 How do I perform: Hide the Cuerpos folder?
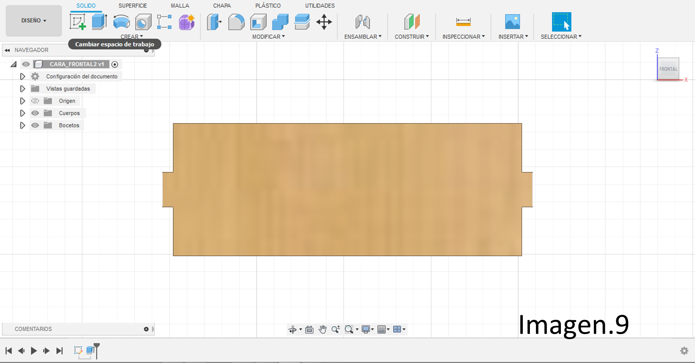[35, 113]
